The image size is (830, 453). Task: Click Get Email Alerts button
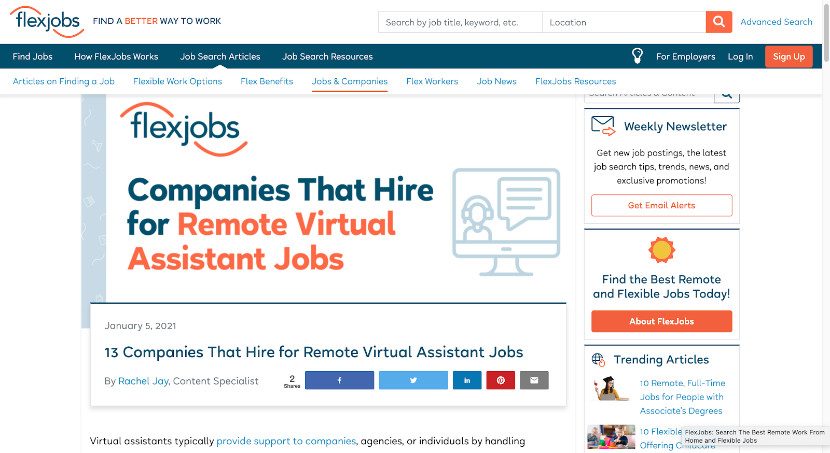[x=661, y=205]
